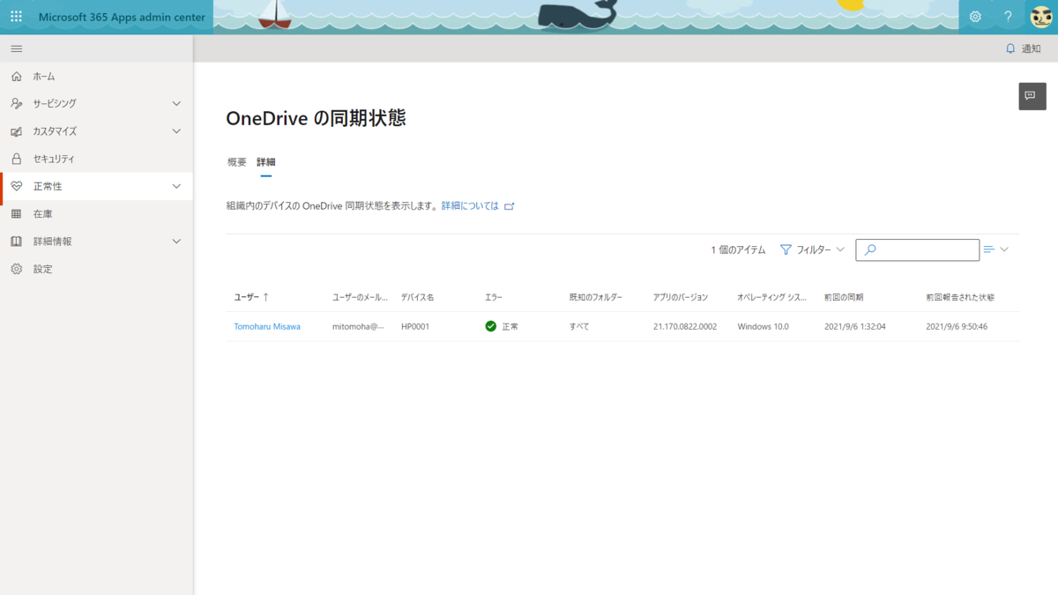Click the ユーザーのメール column header
The height and width of the screenshot is (595, 1058).
[360, 298]
